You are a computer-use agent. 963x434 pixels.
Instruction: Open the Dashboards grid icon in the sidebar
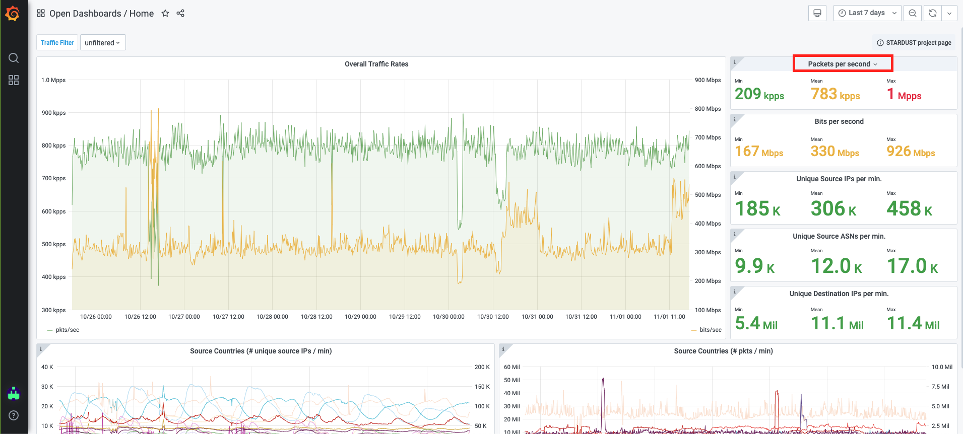[14, 80]
